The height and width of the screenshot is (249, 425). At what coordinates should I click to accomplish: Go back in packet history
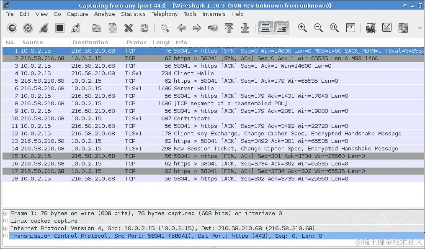pos(181,28)
